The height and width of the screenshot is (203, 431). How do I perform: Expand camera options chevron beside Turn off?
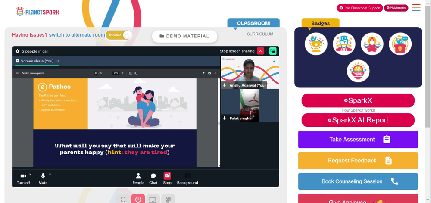(30, 174)
